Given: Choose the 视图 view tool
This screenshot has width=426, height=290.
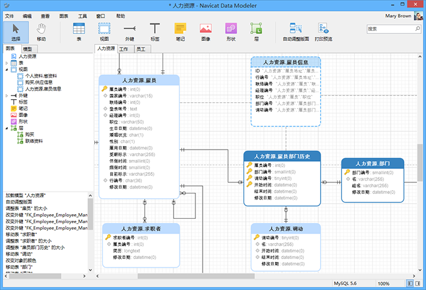Looking at the screenshot, I should click(x=104, y=32).
